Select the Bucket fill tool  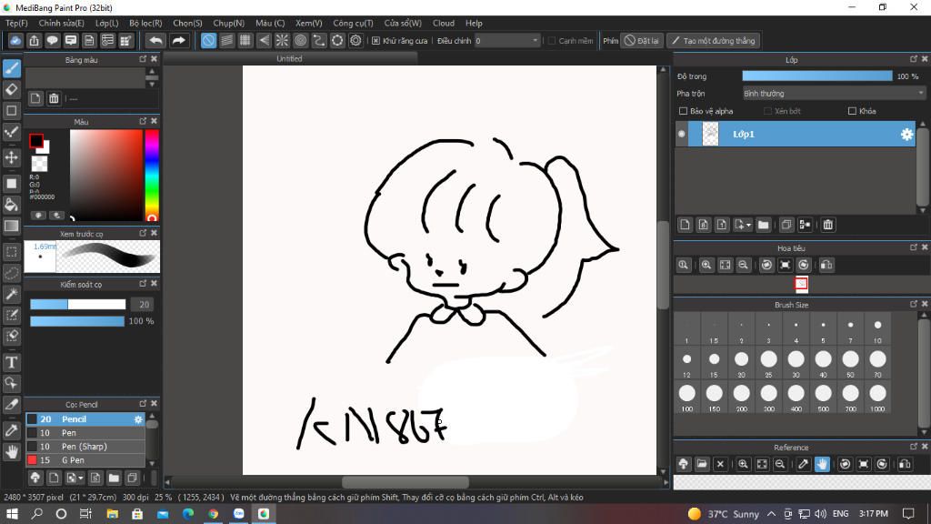tap(12, 205)
